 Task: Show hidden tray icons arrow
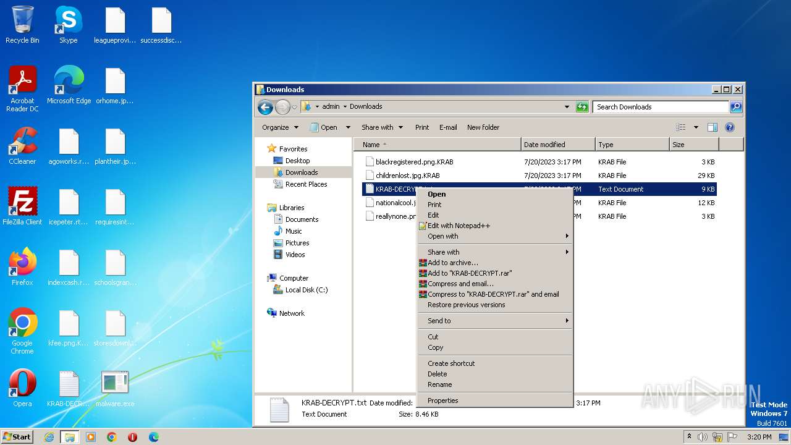pos(689,437)
